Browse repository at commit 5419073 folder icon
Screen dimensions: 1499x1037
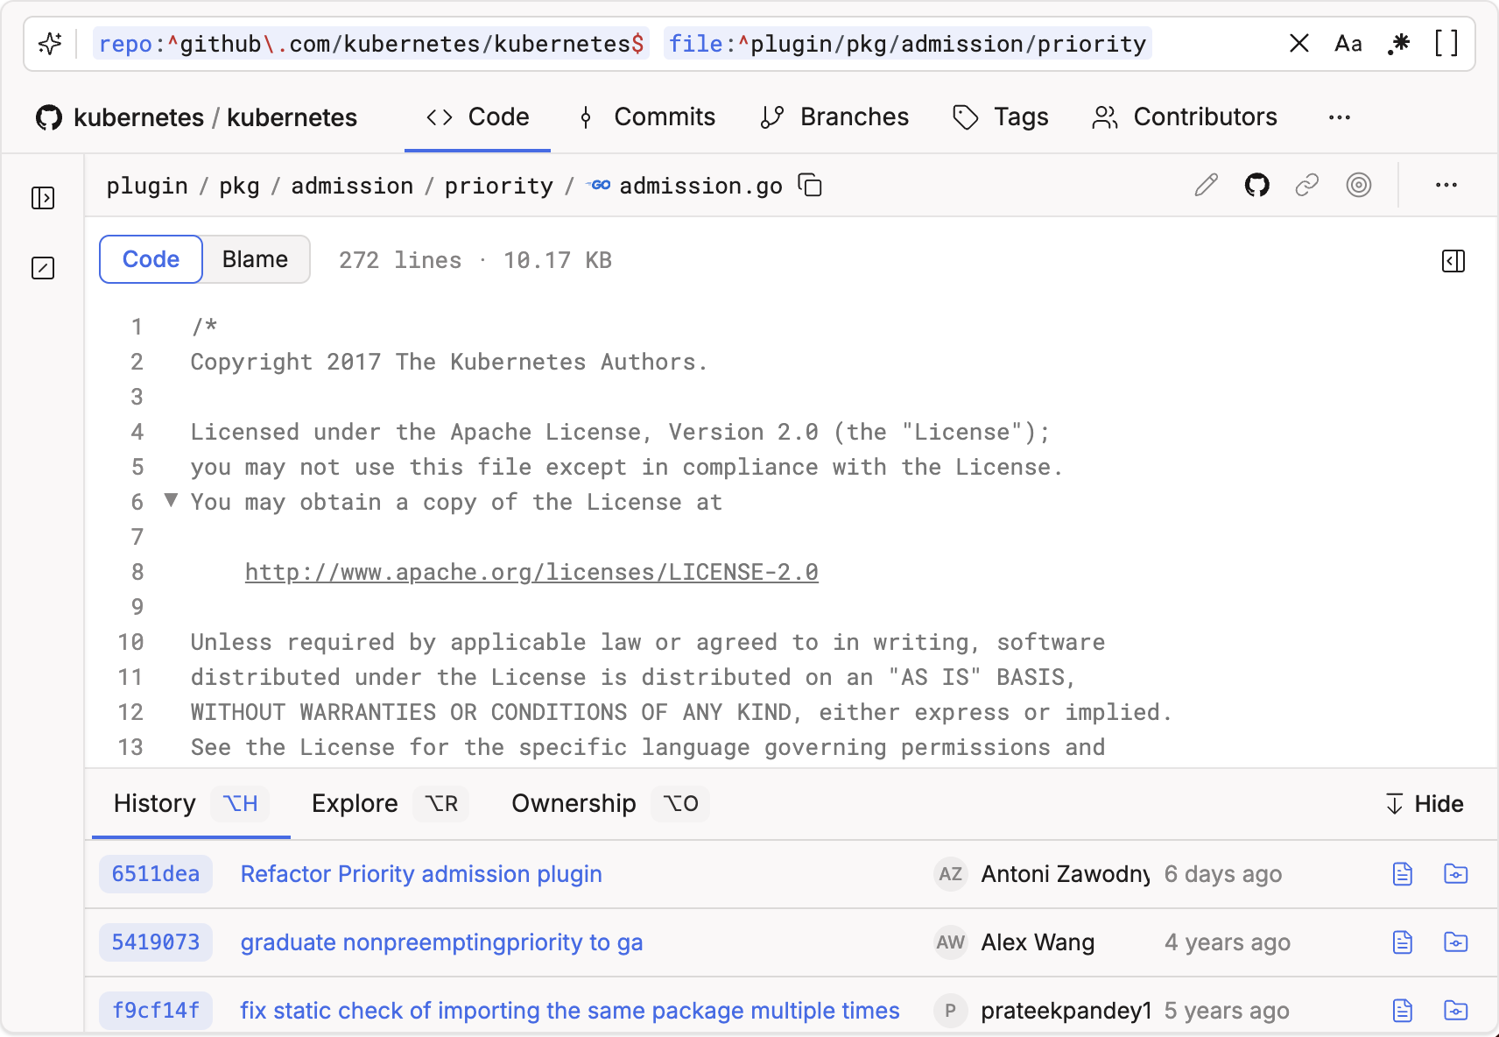[1455, 942]
